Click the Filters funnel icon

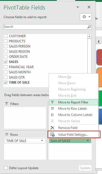tap(7, 104)
